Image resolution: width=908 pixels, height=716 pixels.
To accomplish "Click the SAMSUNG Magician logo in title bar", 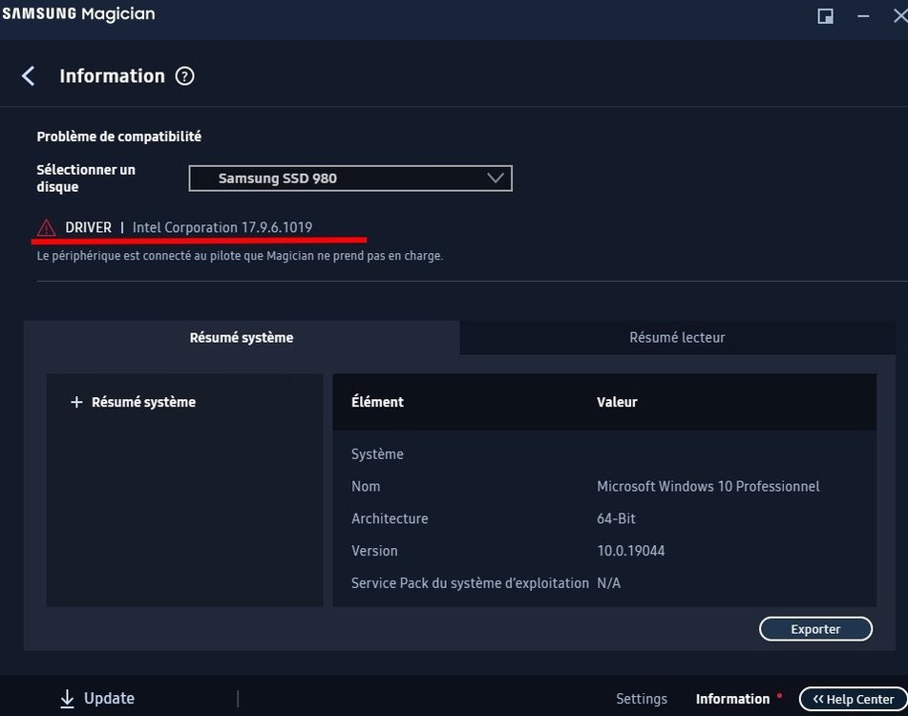I will (x=78, y=14).
